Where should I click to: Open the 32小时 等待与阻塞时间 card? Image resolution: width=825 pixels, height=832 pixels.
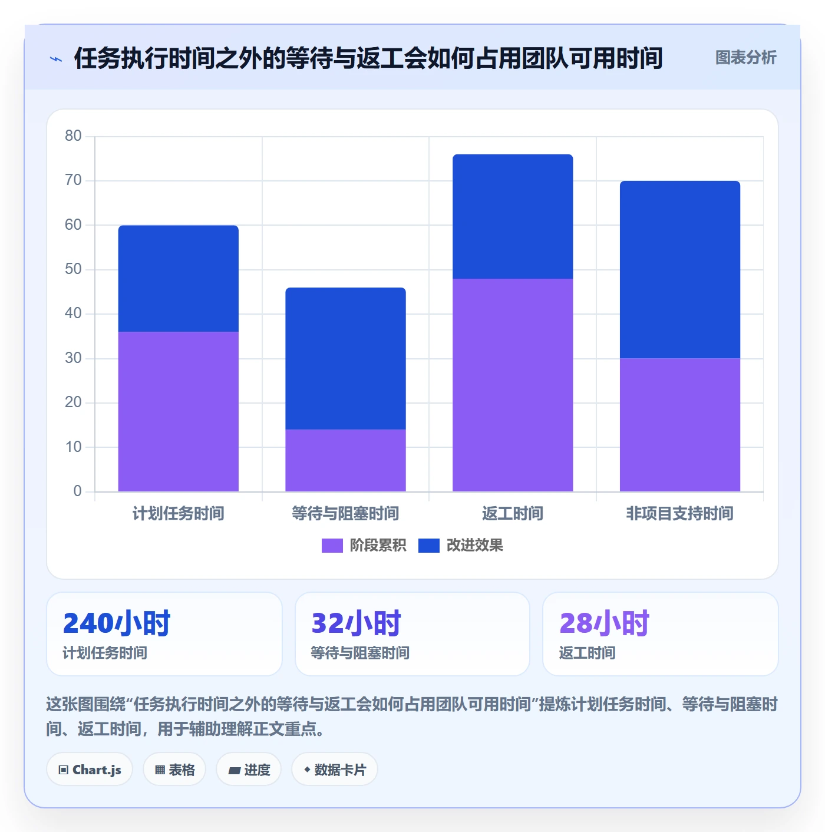click(412, 634)
